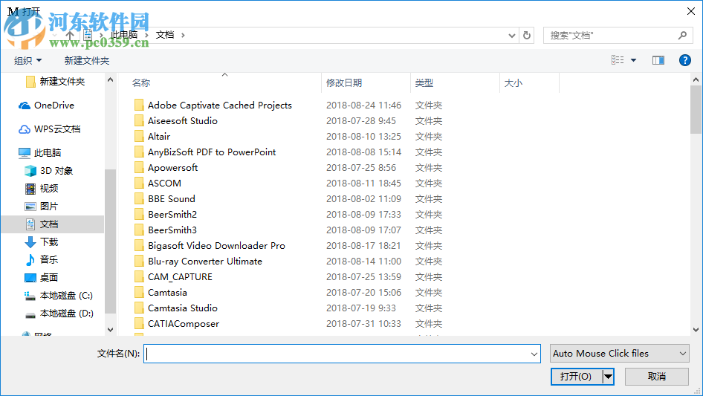The height and width of the screenshot is (396, 703).
Task: Click folder icon of Adobe Captivate Cached Projects
Action: coord(139,105)
